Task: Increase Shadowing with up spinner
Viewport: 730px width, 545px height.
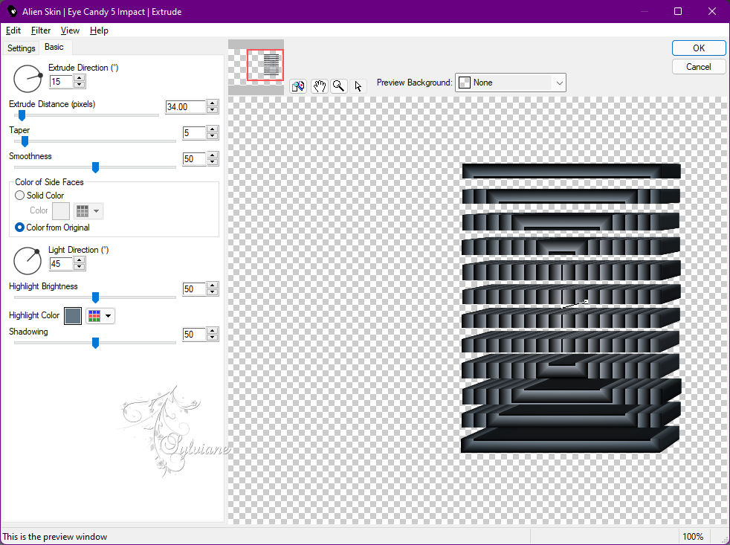Action: click(213, 331)
